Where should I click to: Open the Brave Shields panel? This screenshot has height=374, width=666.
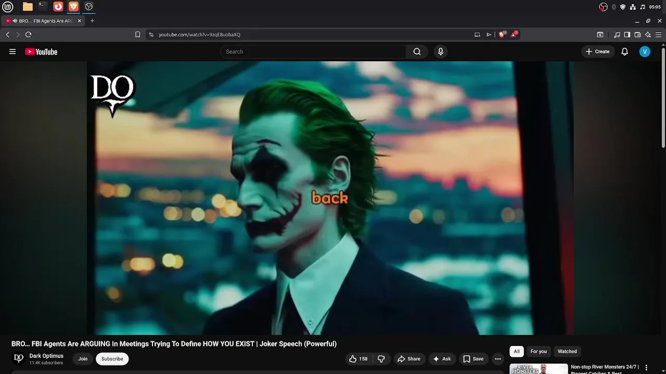tap(502, 34)
